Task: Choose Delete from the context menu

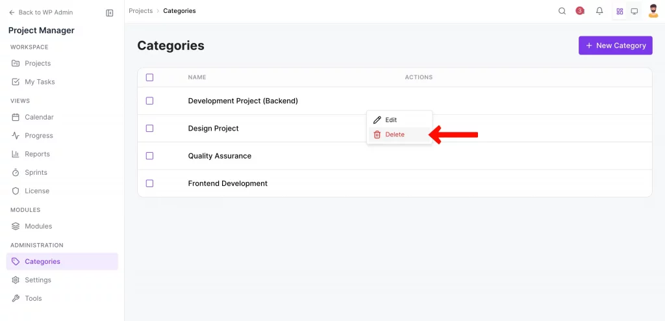Action: (394, 135)
